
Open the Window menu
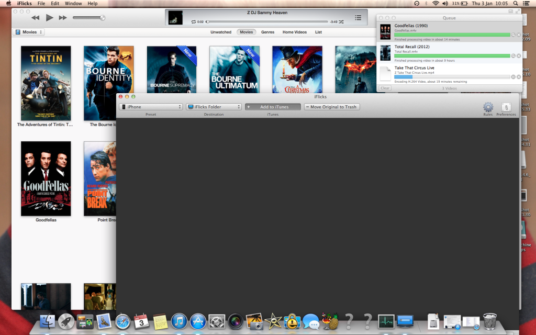(73, 4)
